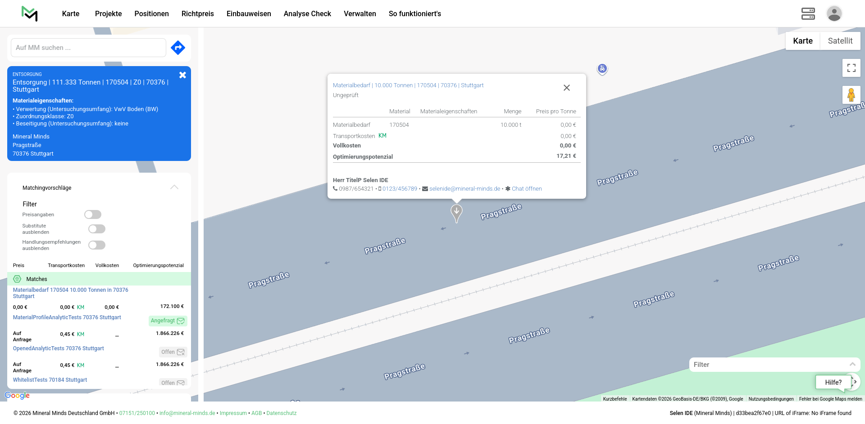Image resolution: width=865 pixels, height=424 pixels.
Task: Close the Materialbedarf info popup
Action: [x=566, y=88]
